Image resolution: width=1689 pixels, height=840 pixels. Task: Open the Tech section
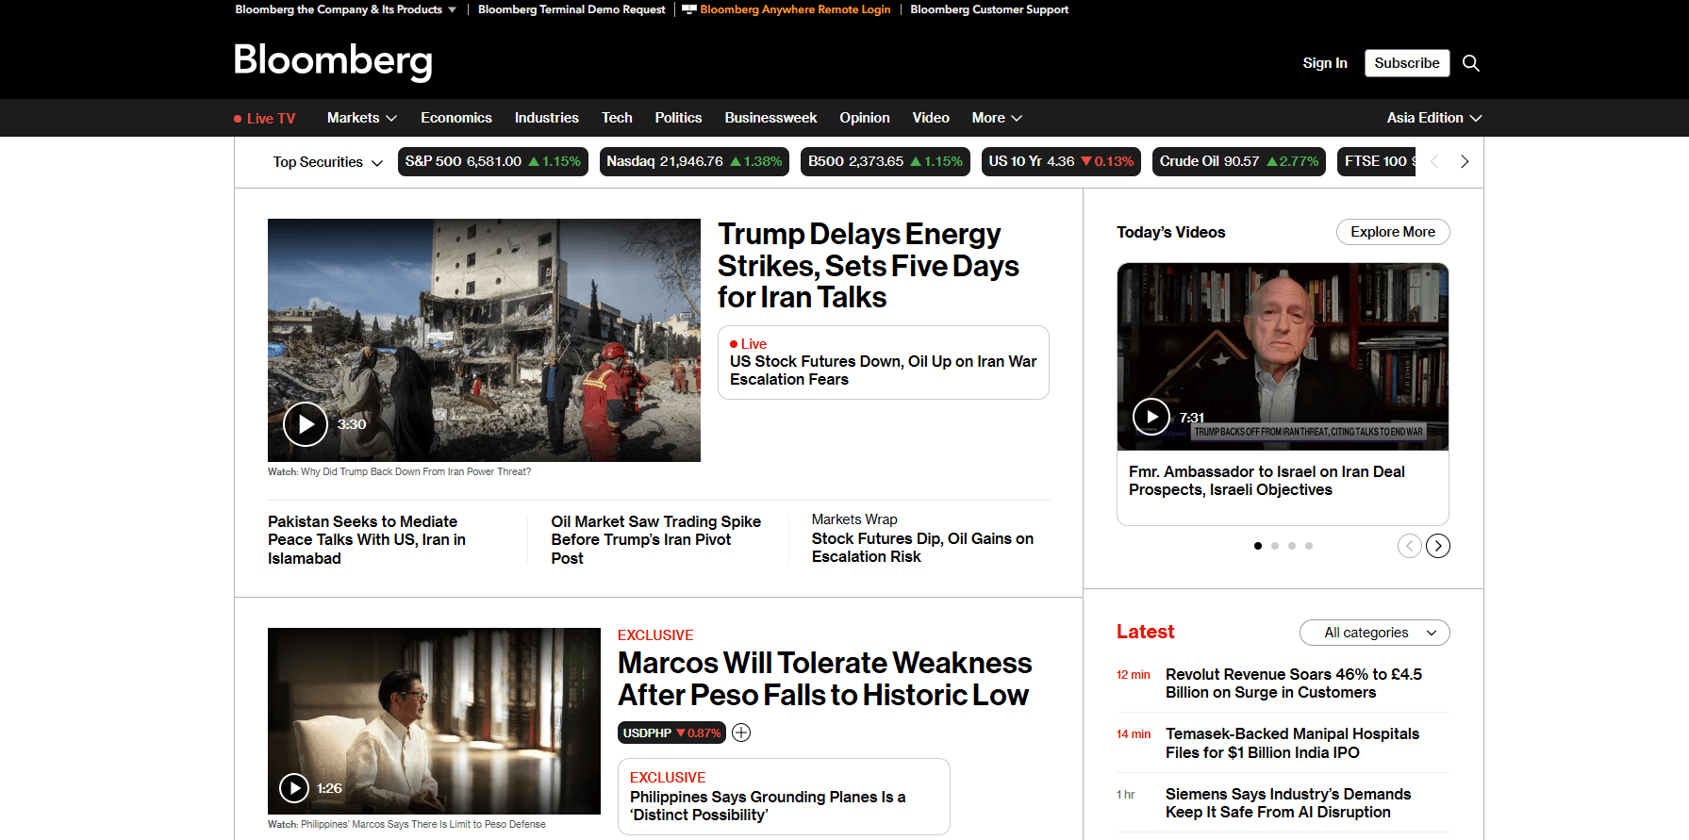point(617,118)
